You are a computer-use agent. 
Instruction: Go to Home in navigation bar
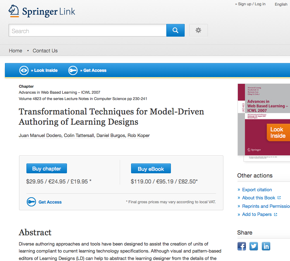pyautogui.click(x=16, y=51)
